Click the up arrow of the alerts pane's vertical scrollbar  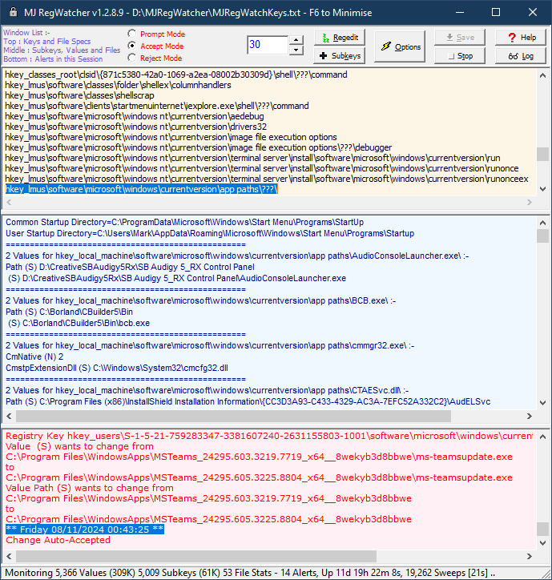tap(542, 437)
